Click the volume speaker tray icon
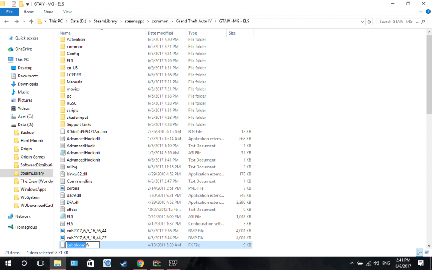432x270 pixels. (x=376, y=264)
